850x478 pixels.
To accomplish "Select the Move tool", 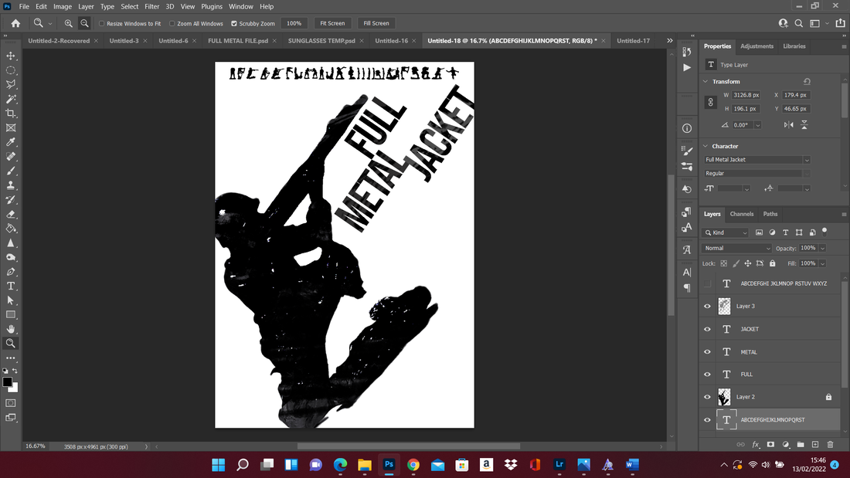I will click(11, 56).
